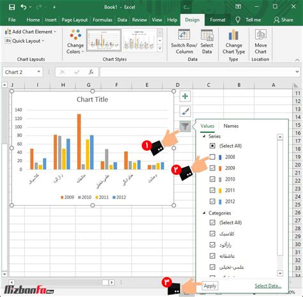This screenshot has height=297, width=303.
Task: Click the Select All corner triangle of the sheet
Action: click(x=296, y=85)
